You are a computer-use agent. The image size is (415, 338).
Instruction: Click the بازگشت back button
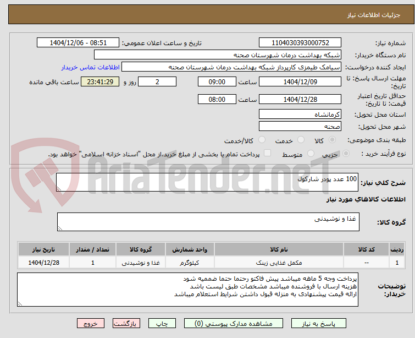(x=126, y=324)
